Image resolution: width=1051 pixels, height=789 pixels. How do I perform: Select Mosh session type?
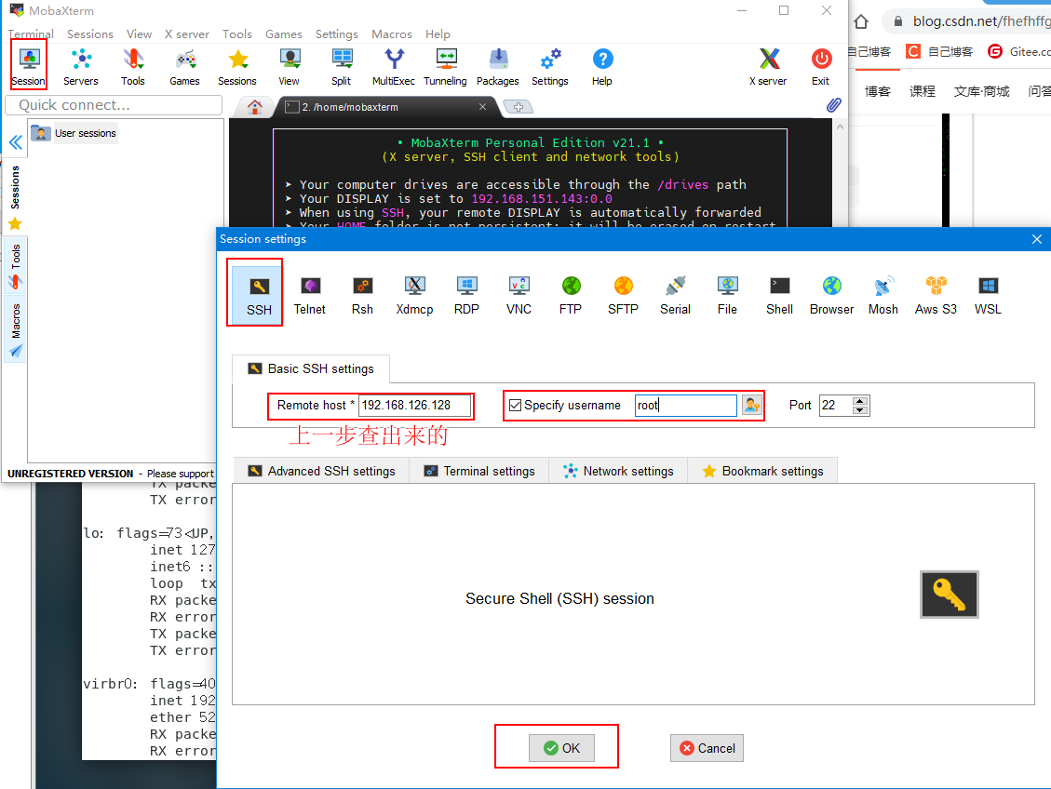click(x=883, y=295)
